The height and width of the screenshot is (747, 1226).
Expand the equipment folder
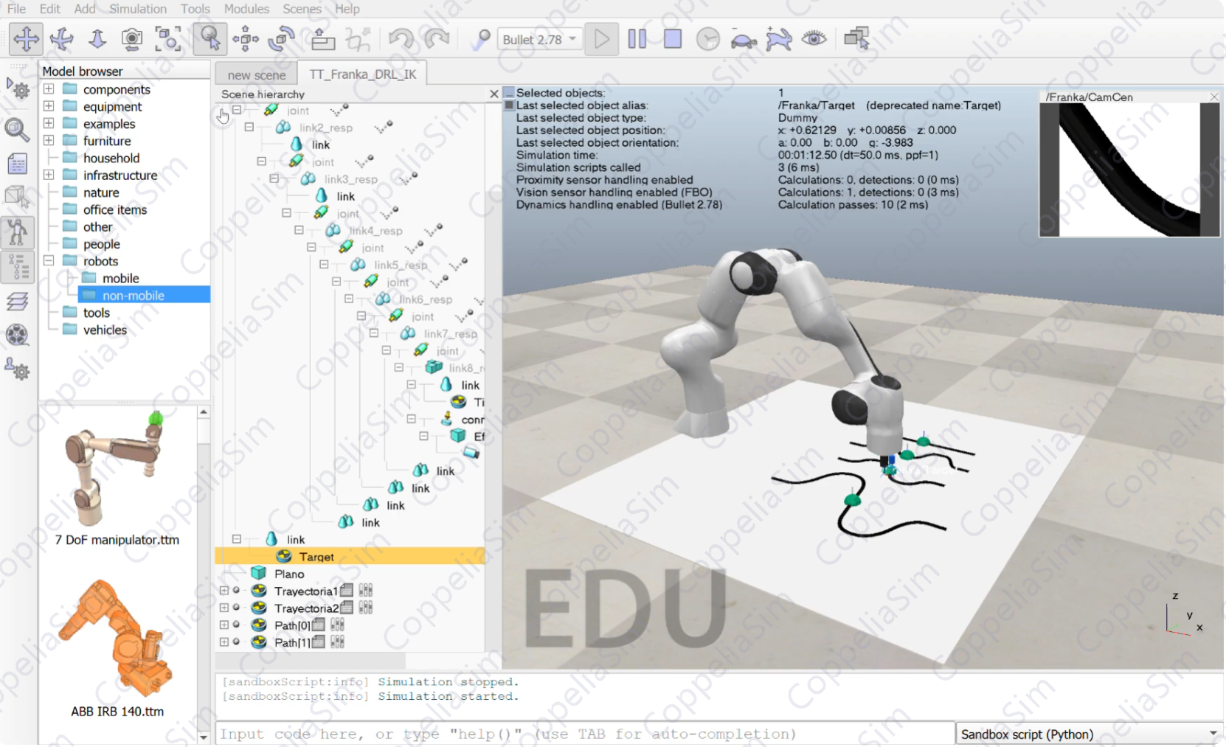(49, 106)
